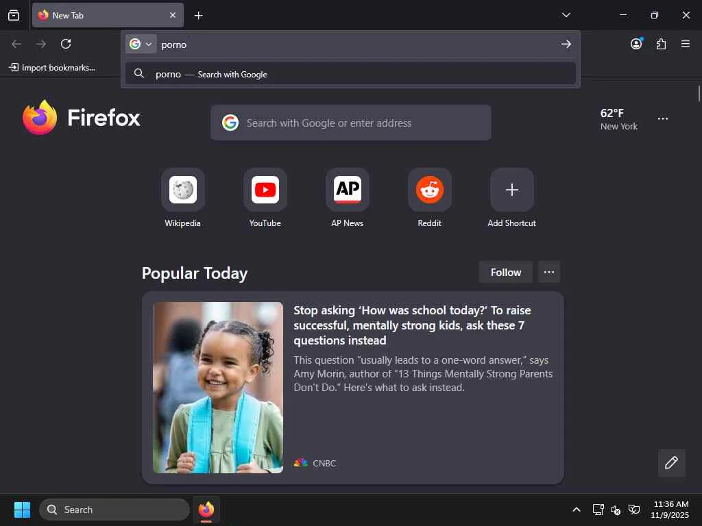Image resolution: width=702 pixels, height=526 pixels.
Task: Open the Popular Today section options menu
Action: tap(549, 273)
